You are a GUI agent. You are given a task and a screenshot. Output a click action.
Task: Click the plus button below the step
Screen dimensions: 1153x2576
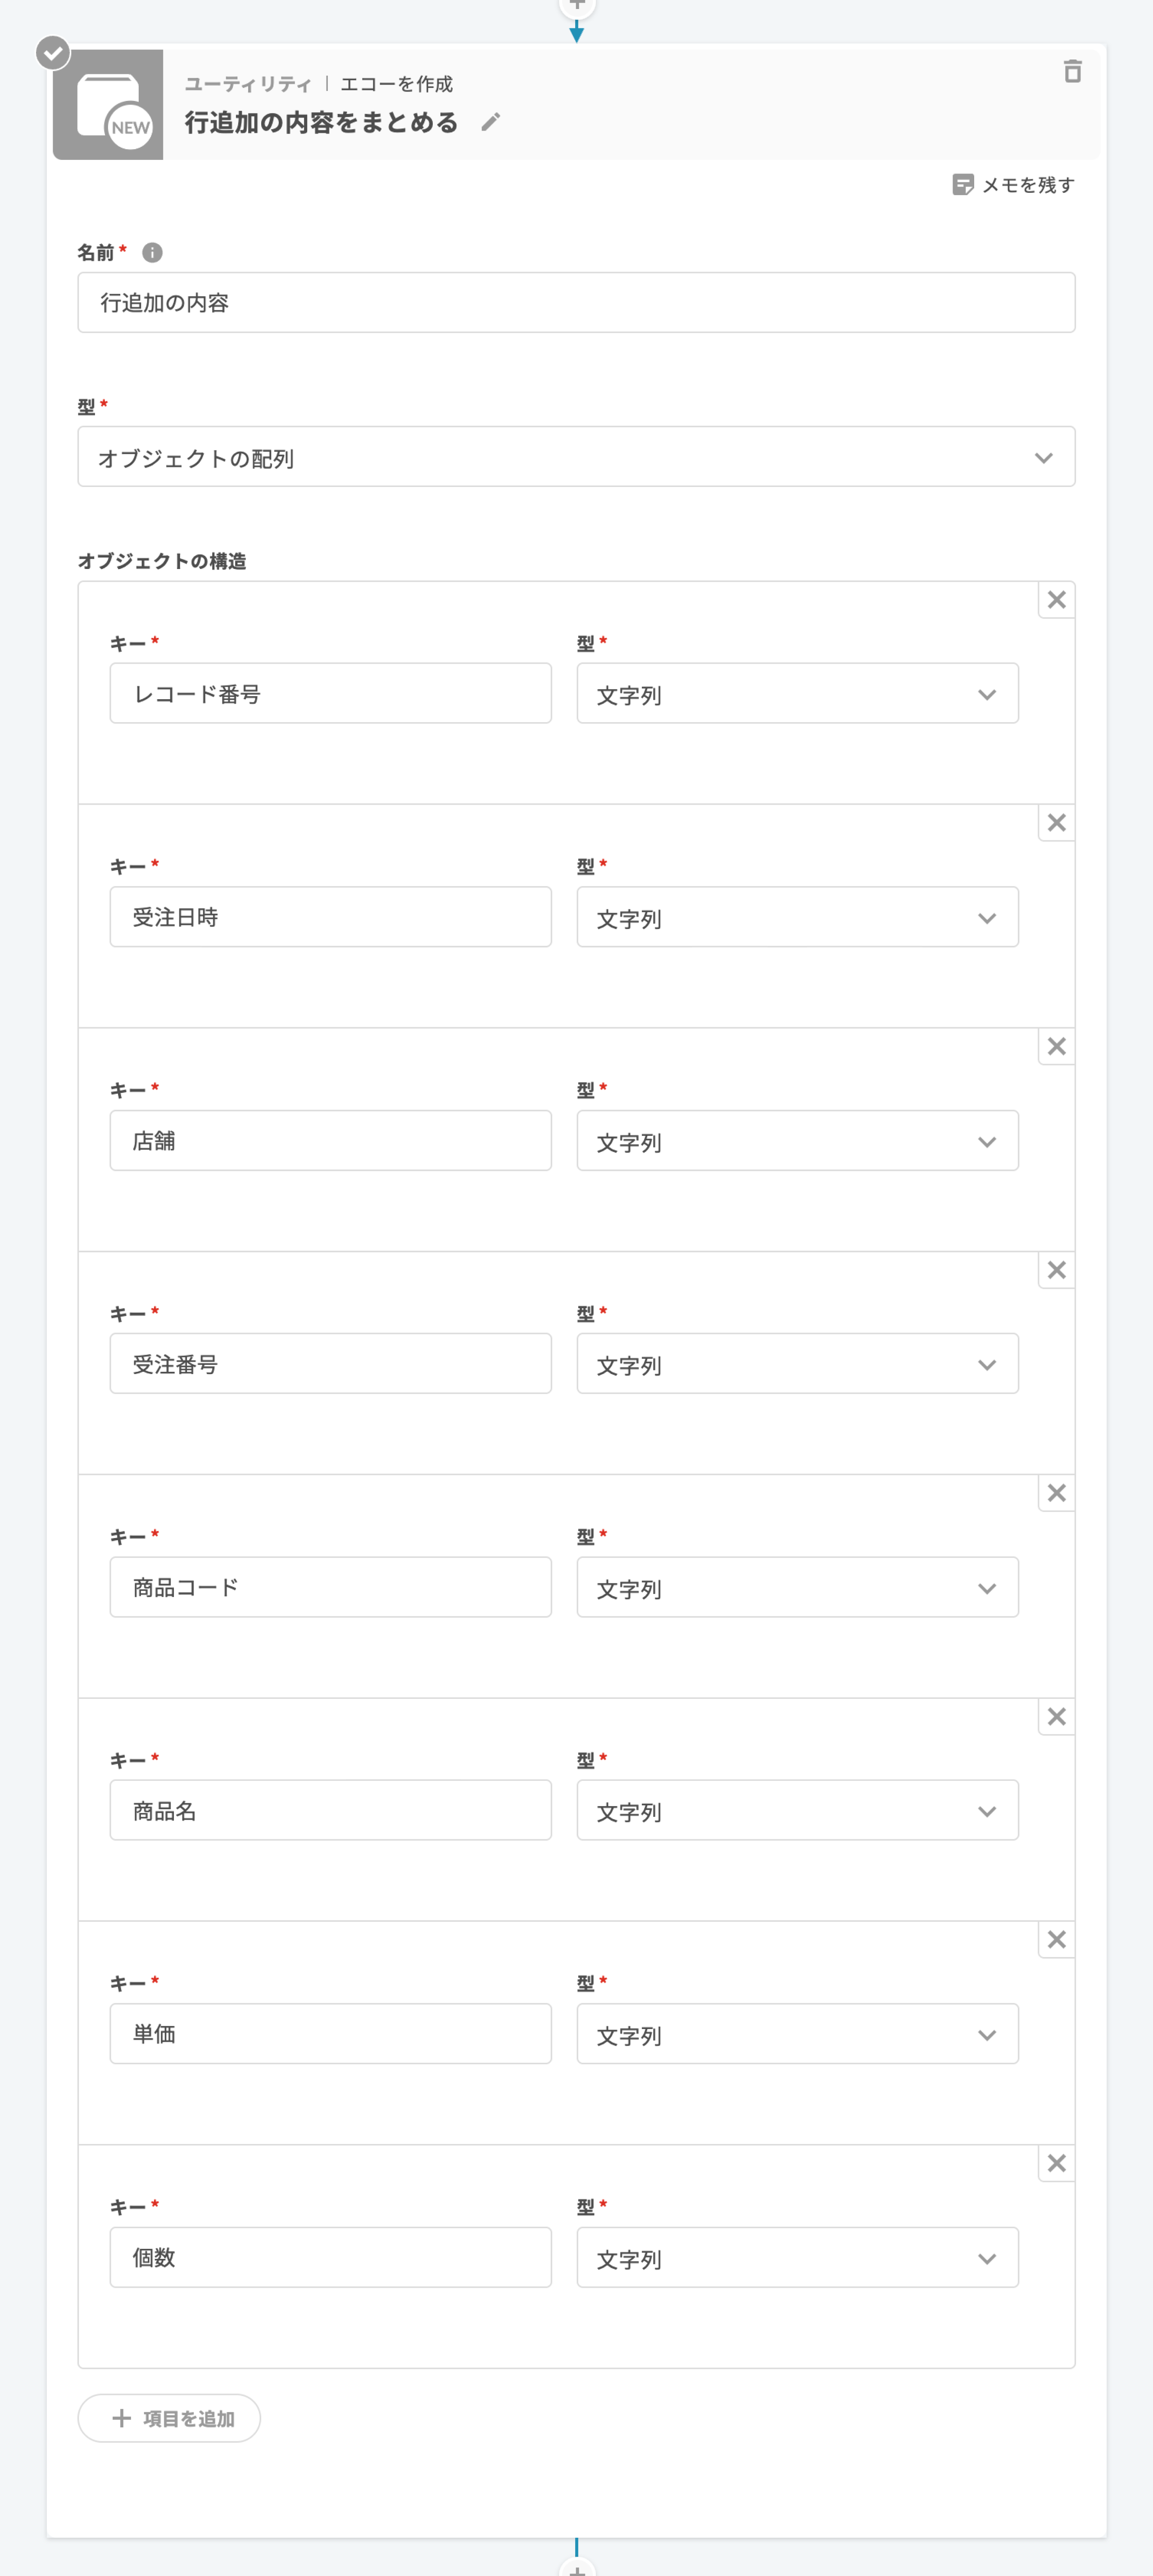click(577, 2568)
